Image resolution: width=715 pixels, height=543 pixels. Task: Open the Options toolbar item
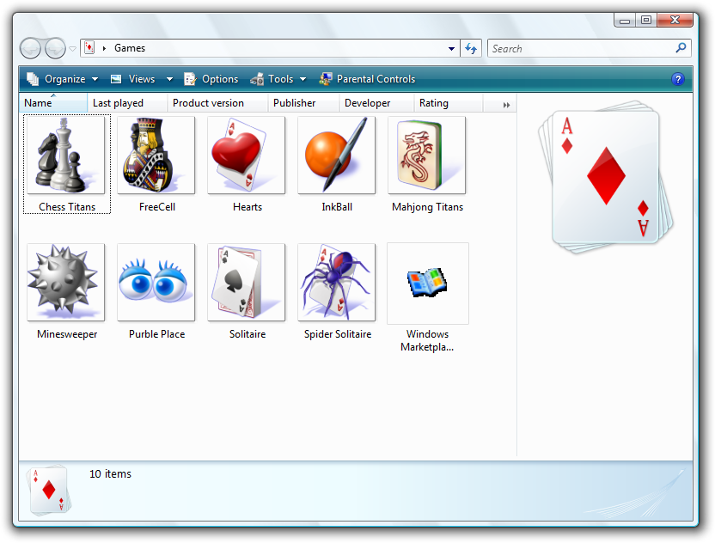tap(211, 79)
